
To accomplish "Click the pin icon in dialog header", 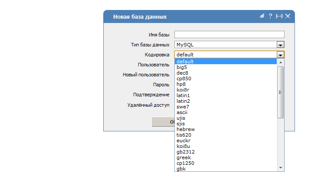I will point(262,16).
